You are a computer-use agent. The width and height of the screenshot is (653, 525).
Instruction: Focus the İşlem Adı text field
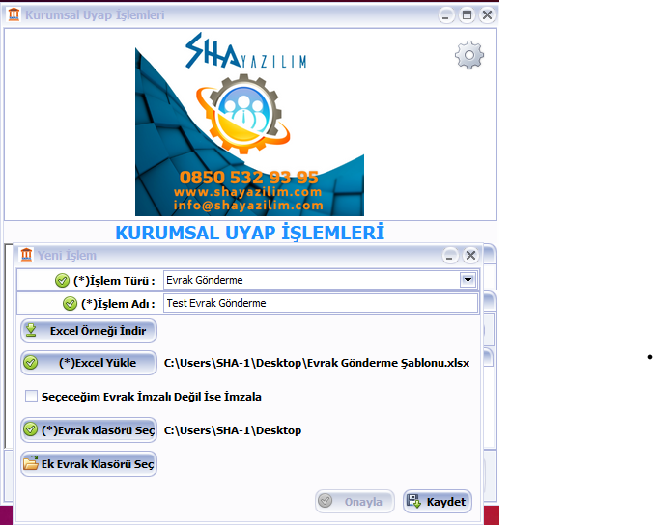coord(321,303)
